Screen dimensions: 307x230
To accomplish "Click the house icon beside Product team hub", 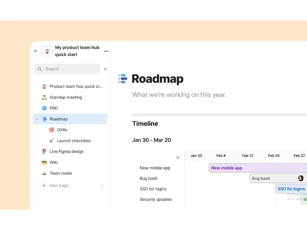I will click(x=44, y=87).
